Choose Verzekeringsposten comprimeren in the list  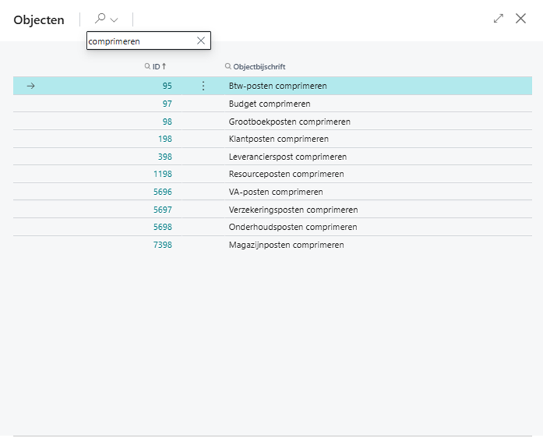click(x=293, y=209)
